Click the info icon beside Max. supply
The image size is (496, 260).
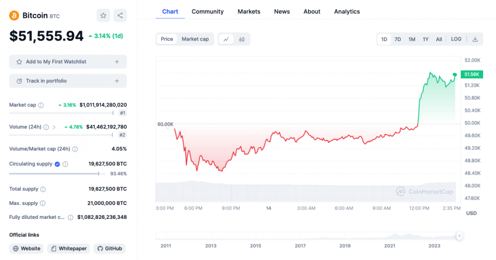[x=43, y=203]
